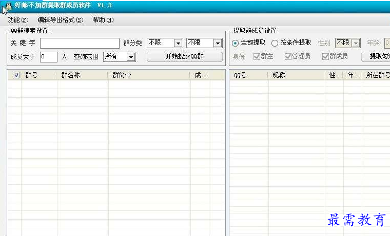Sort by the 群简介 column header
The width and height of the screenshot is (390, 236).
click(x=149, y=75)
